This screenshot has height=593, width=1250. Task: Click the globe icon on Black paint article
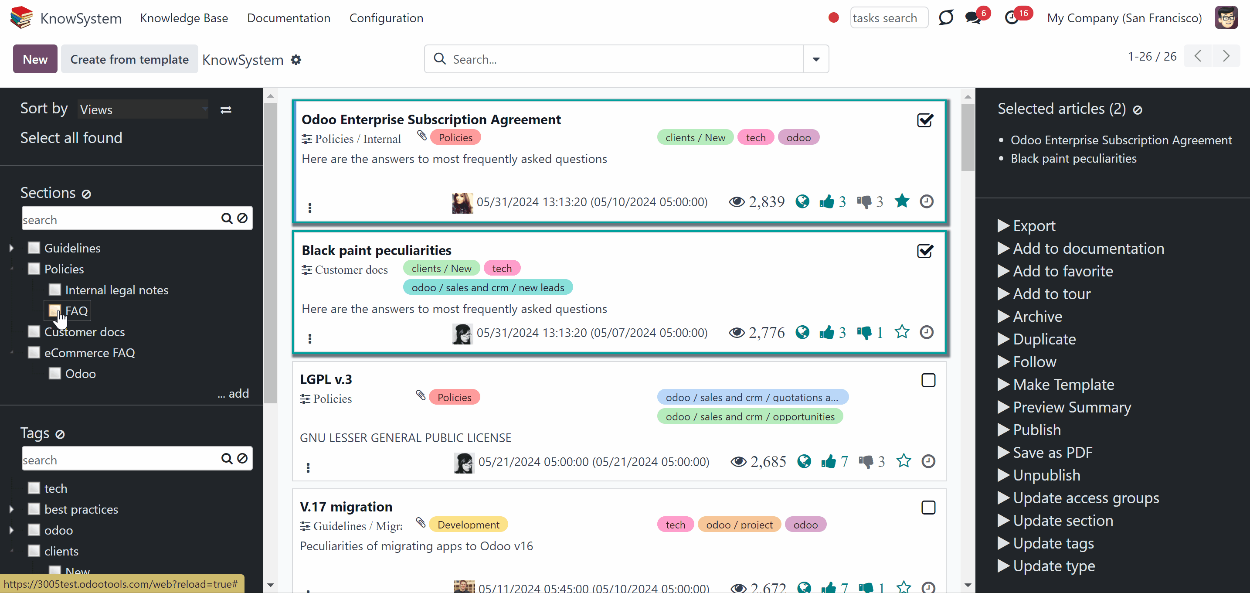(x=802, y=332)
